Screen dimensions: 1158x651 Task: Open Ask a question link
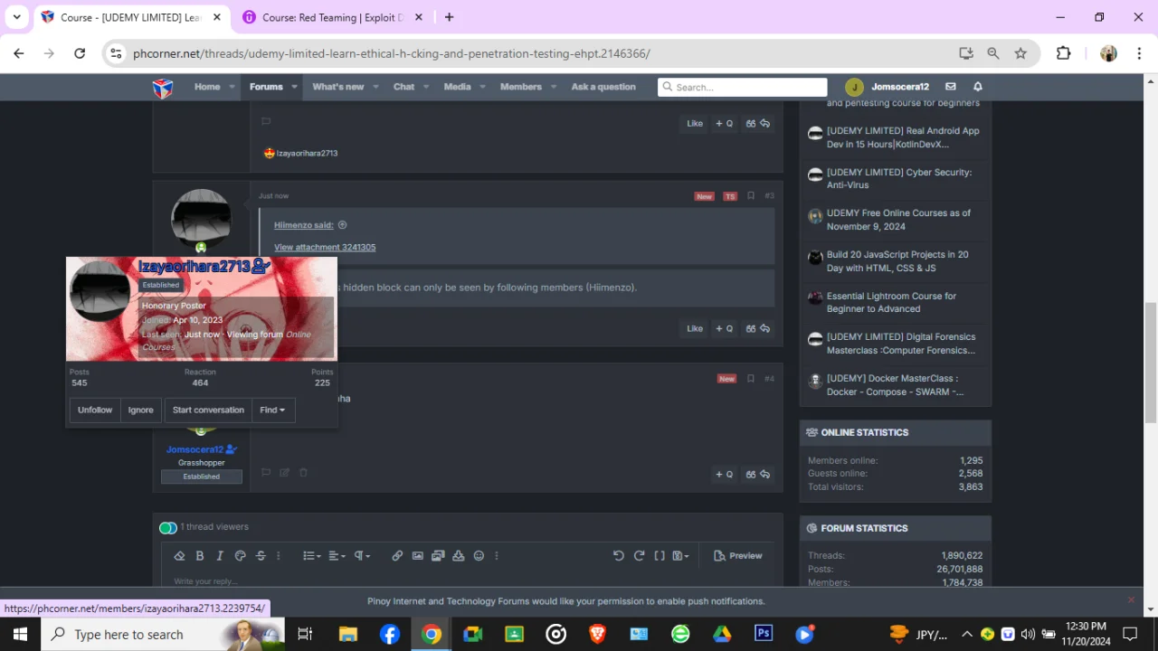[603, 87]
